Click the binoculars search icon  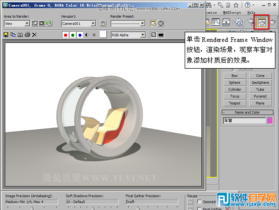coord(209,5)
